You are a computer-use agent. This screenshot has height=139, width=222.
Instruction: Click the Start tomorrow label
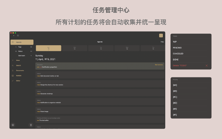(x=159, y=65)
